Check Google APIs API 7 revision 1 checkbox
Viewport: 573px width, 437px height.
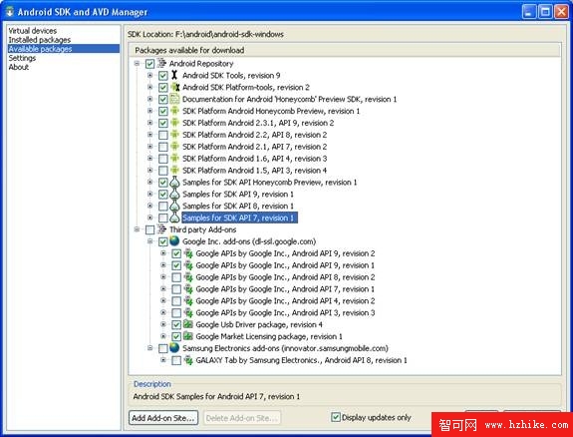176,289
